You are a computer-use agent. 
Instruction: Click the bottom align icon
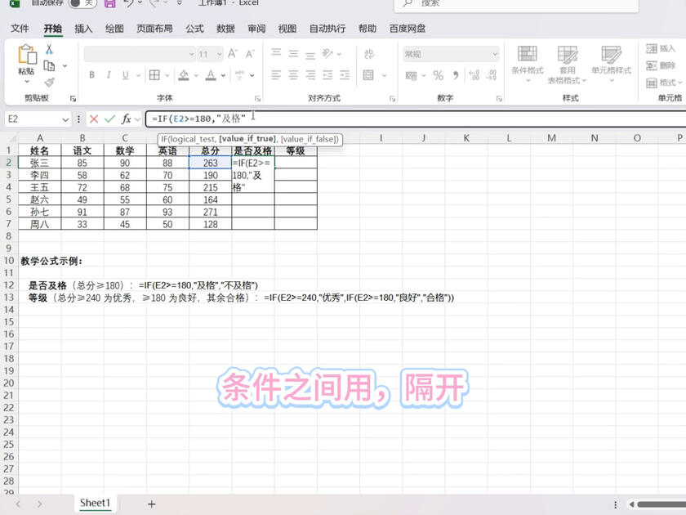click(310, 55)
